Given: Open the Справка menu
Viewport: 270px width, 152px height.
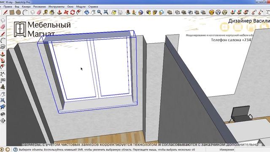Looking at the screenshot, I should click(x=93, y=7).
